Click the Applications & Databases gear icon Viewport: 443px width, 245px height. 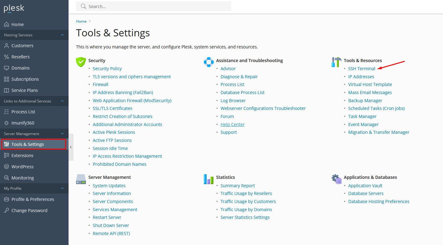pos(336,179)
